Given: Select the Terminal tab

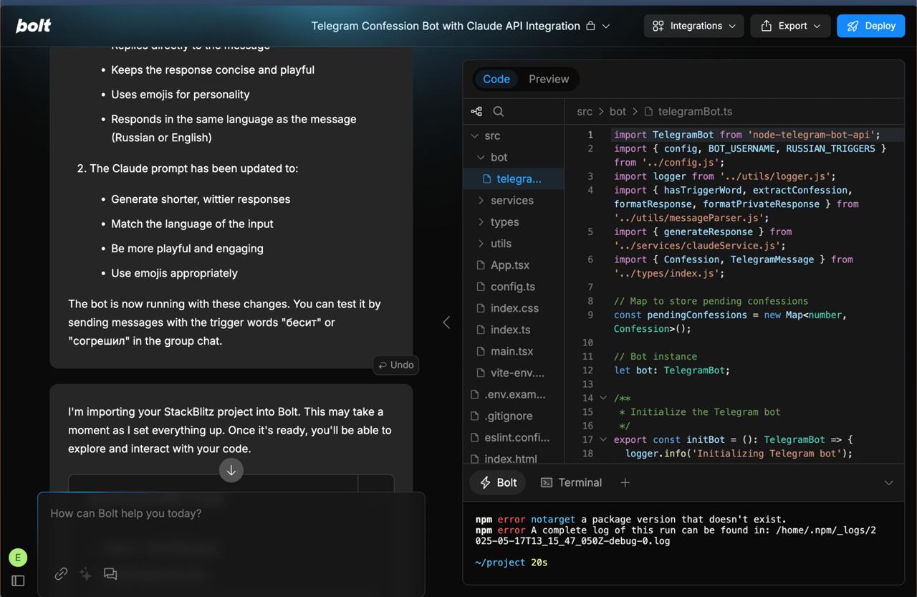Looking at the screenshot, I should pyautogui.click(x=571, y=482).
